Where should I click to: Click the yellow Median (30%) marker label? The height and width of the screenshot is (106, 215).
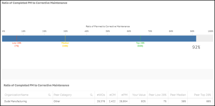pos(65,44)
